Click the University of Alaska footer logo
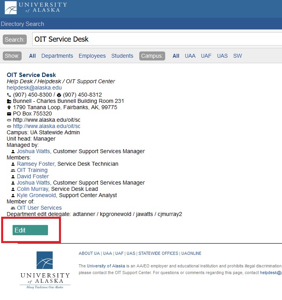The width and height of the screenshot is (282, 300). click(x=45, y=270)
